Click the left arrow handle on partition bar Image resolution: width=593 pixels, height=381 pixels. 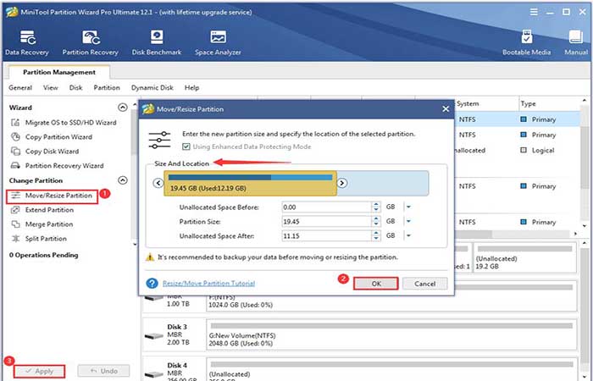(x=158, y=183)
